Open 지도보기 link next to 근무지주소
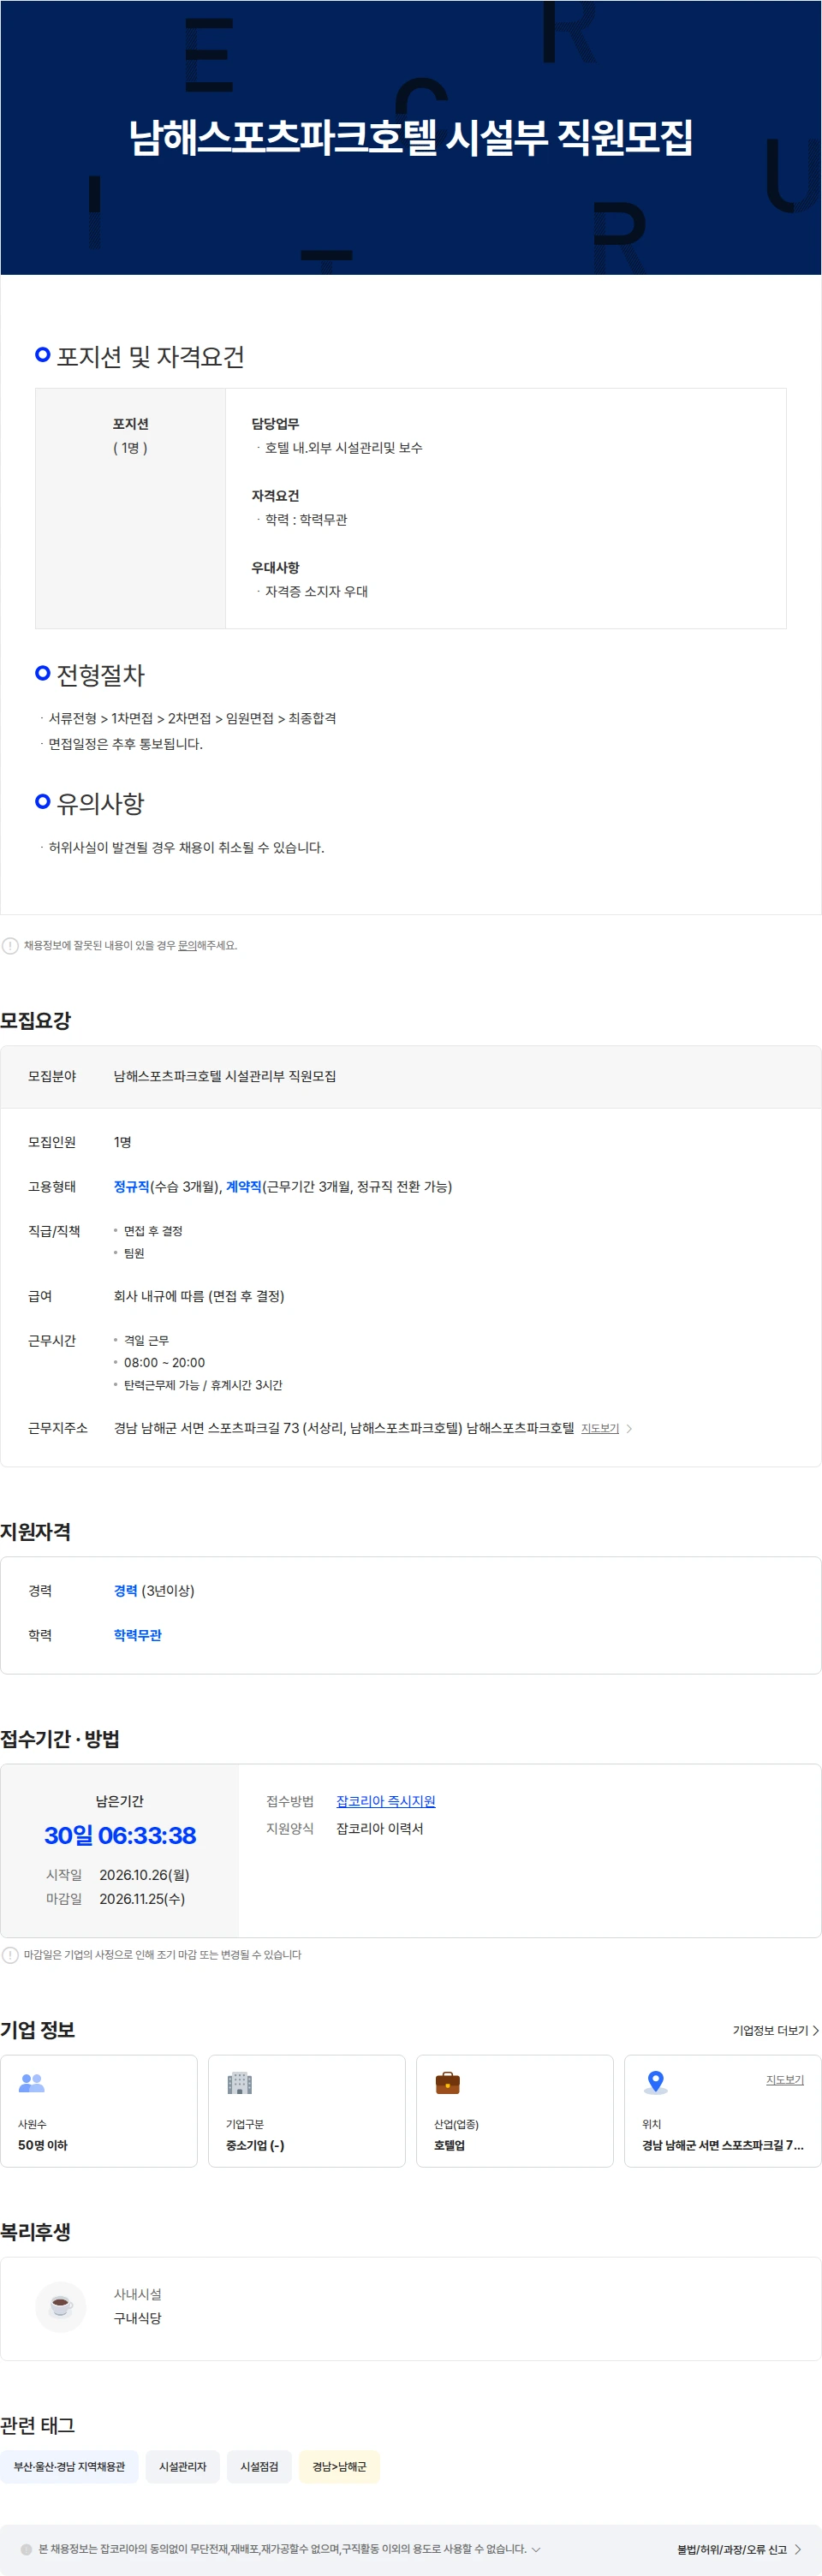 pos(600,1428)
